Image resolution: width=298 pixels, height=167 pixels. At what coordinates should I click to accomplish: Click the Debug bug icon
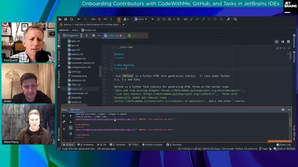(x=158, y=19)
